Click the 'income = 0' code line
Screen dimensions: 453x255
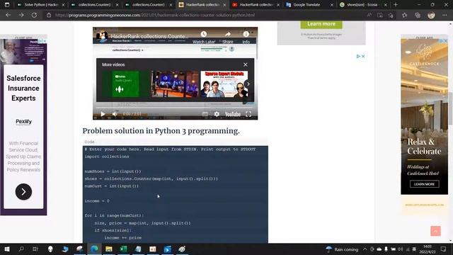click(97, 200)
